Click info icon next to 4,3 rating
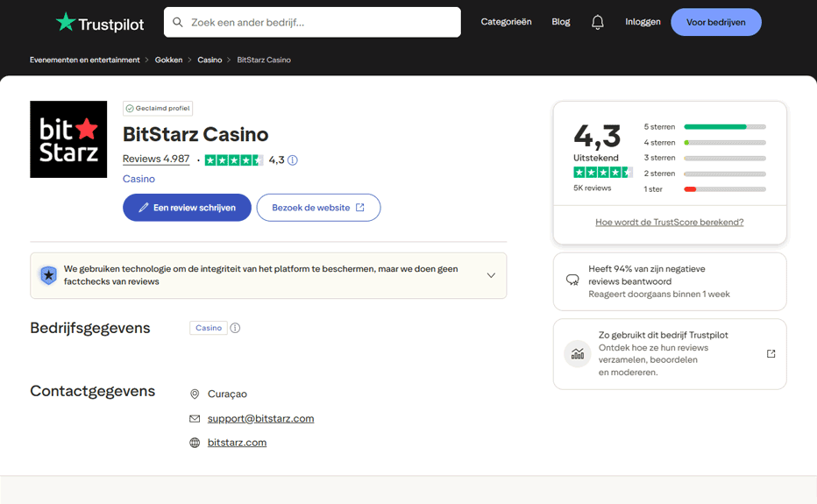817x504 pixels. click(x=293, y=160)
